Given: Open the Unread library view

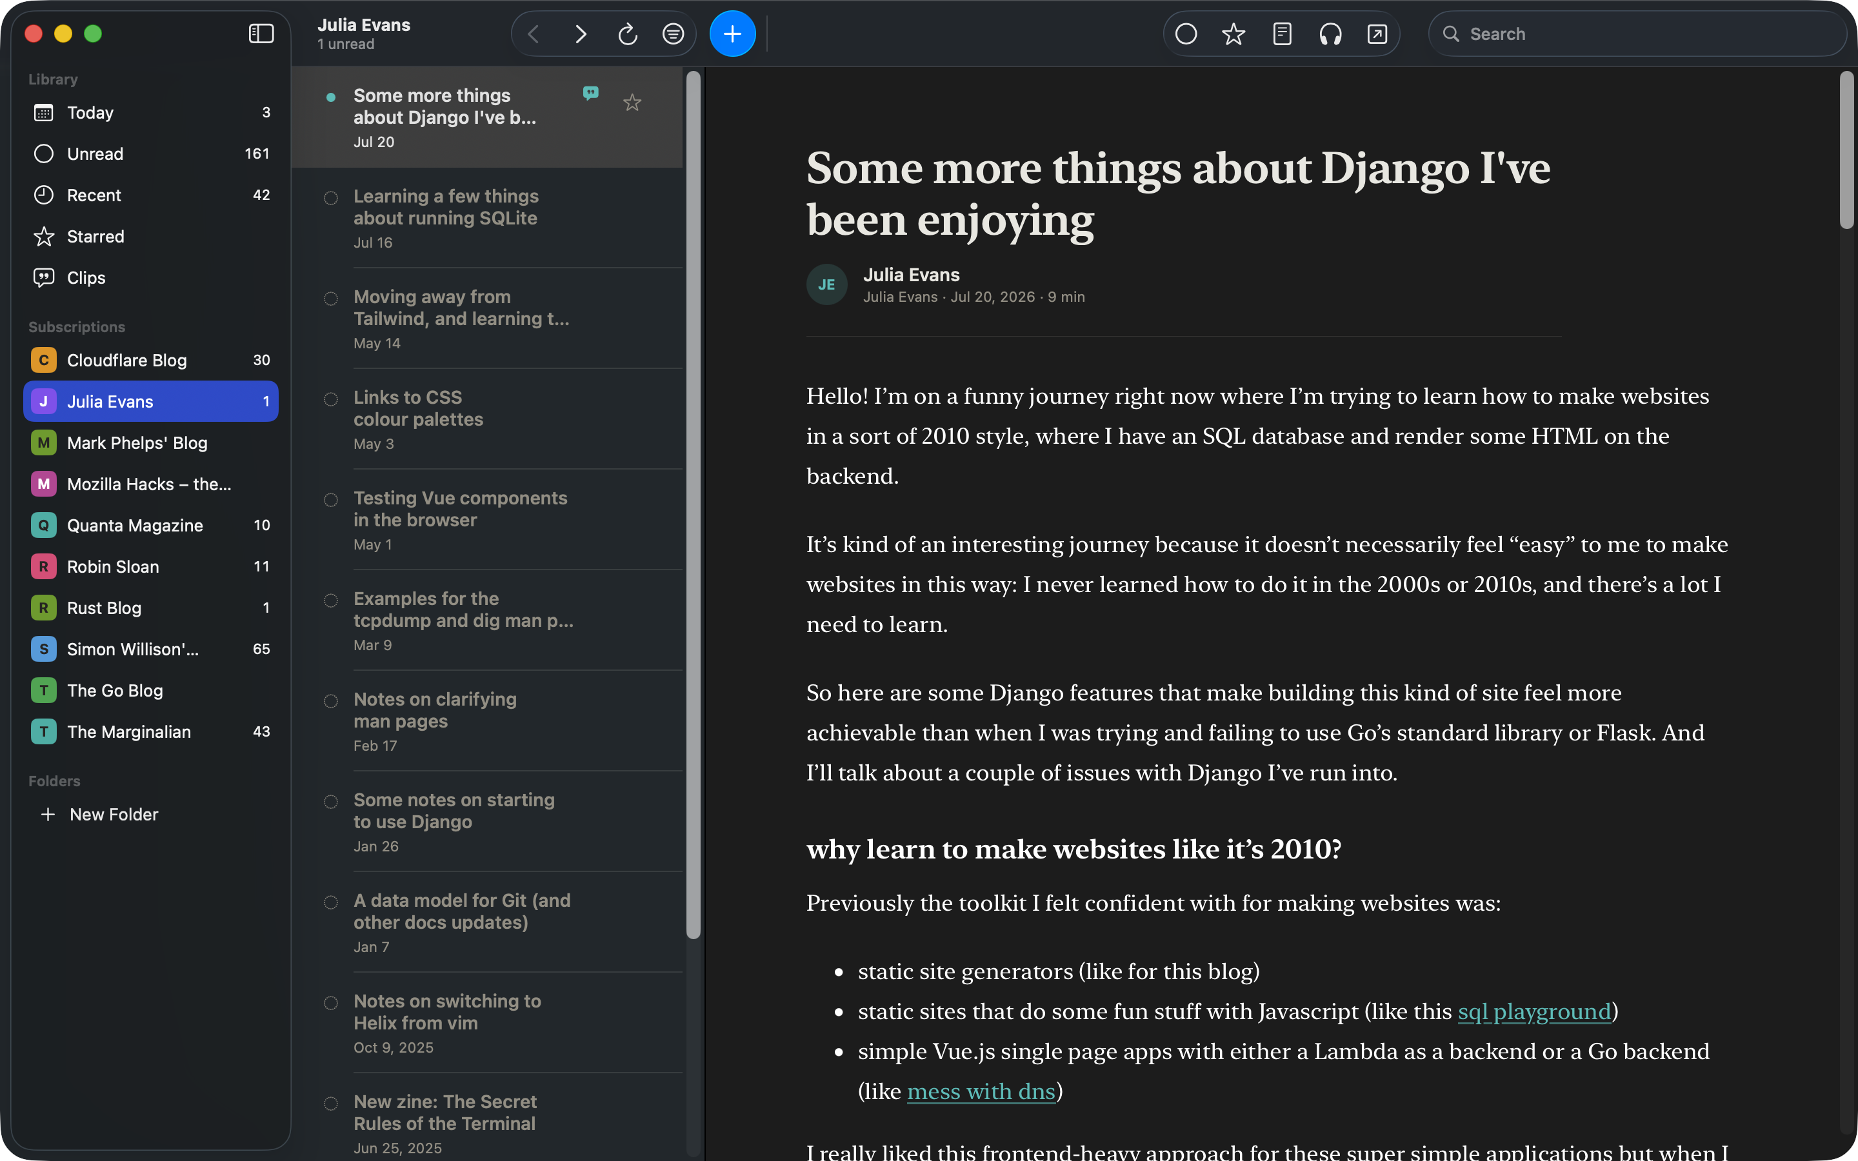Looking at the screenshot, I should pyautogui.click(x=151, y=154).
